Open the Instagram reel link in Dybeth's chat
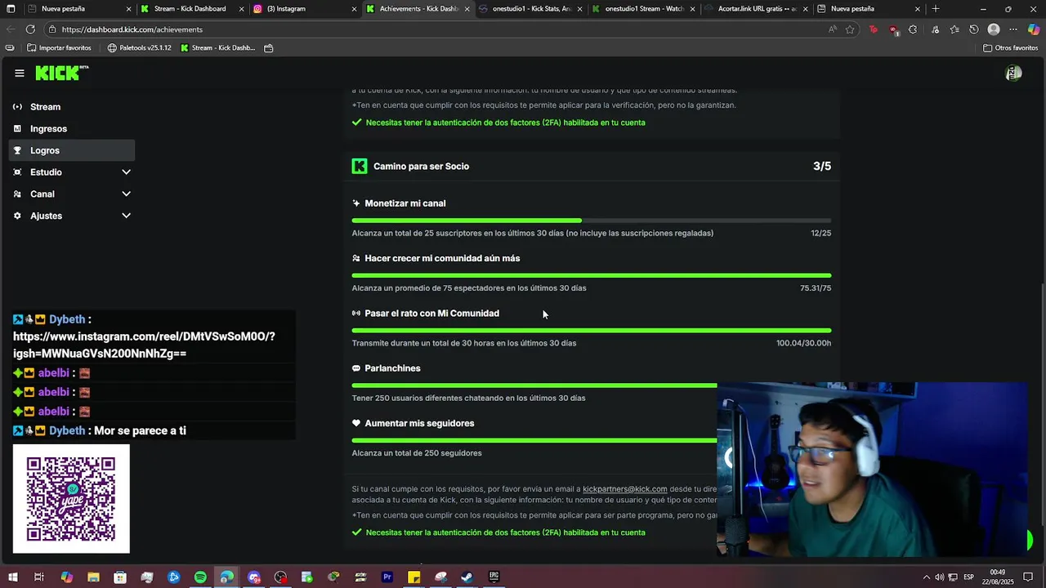 click(x=144, y=345)
